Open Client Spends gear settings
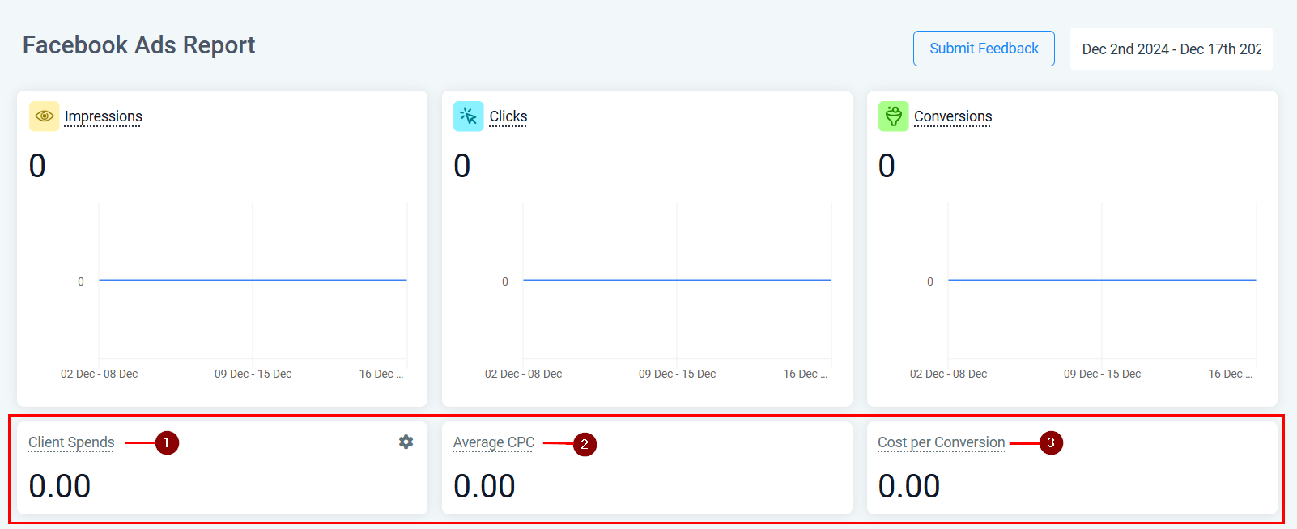The width and height of the screenshot is (1297, 529). 406,442
